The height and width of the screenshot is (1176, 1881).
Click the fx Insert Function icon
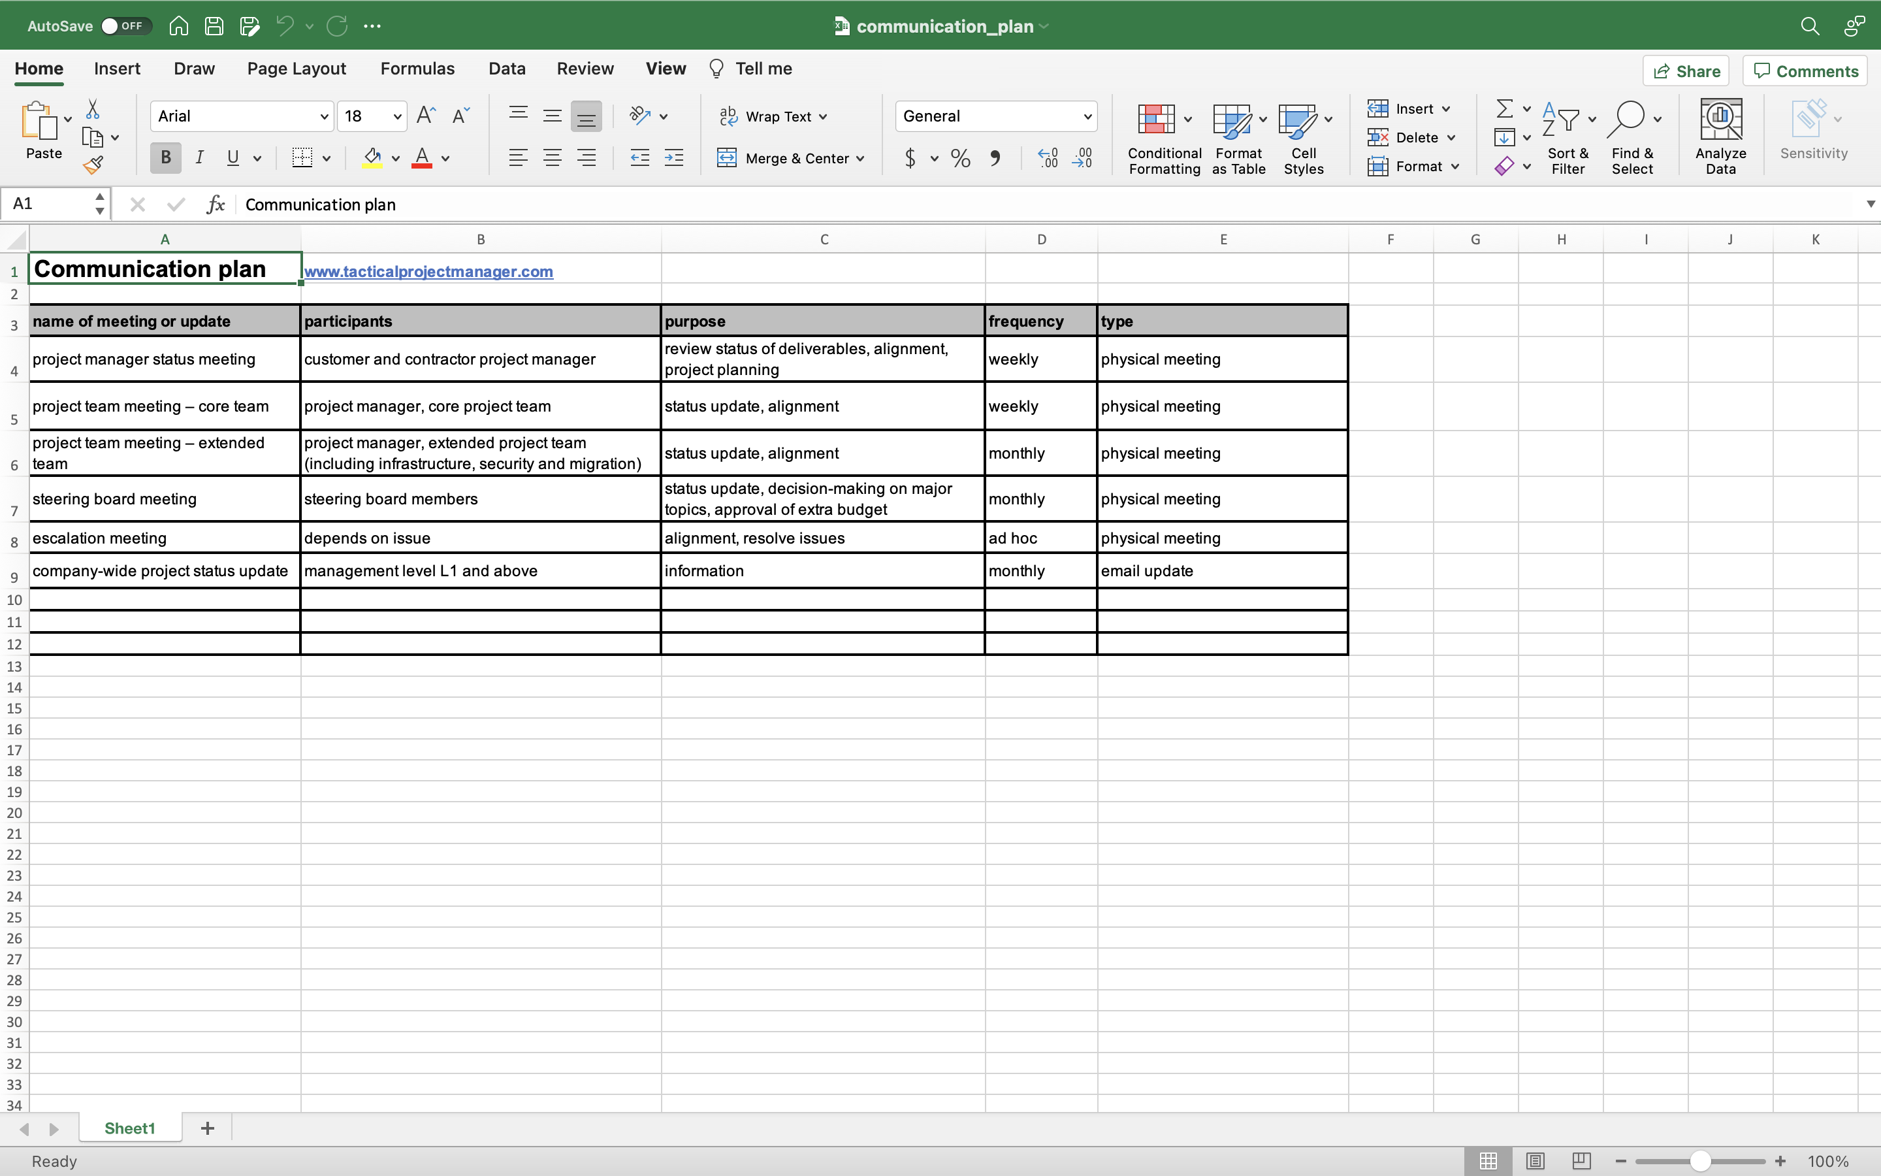click(x=216, y=204)
